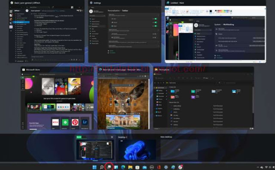The width and height of the screenshot is (275, 170).
Task: Show hidden system tray icons chevron
Action: point(258,167)
